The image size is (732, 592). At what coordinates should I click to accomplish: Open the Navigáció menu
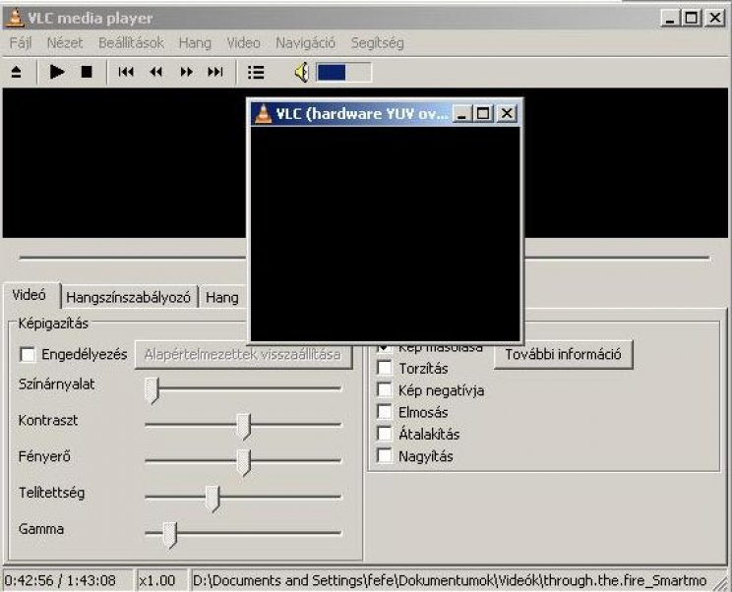tap(305, 43)
